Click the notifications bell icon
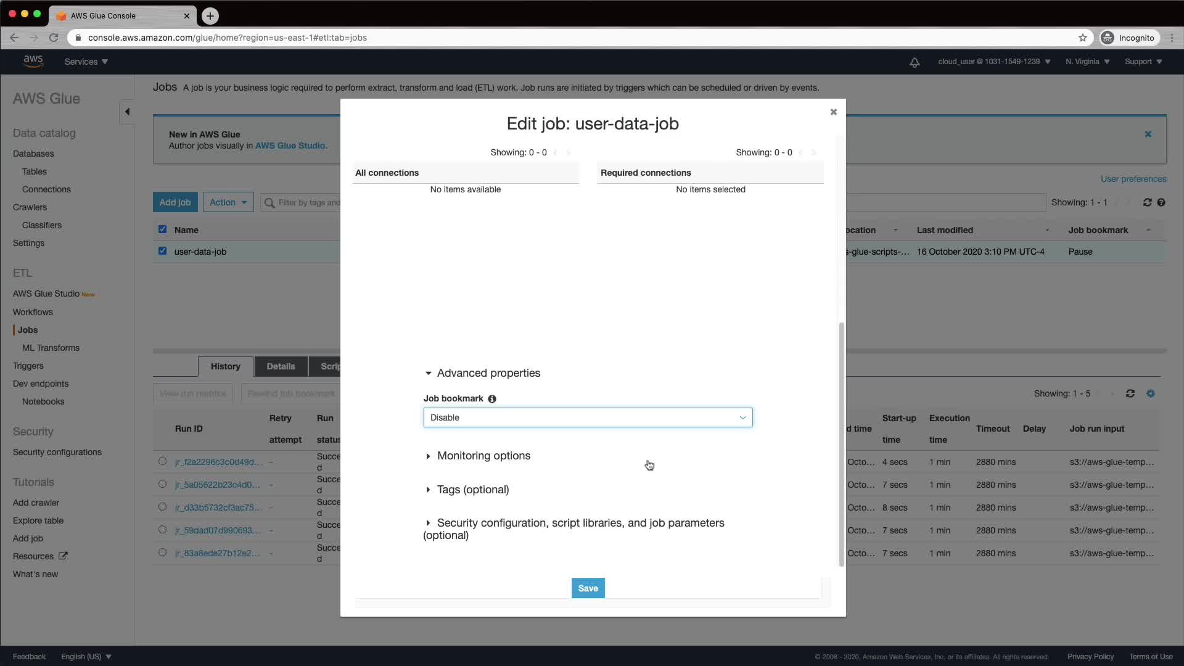The width and height of the screenshot is (1184, 666). pos(915,62)
